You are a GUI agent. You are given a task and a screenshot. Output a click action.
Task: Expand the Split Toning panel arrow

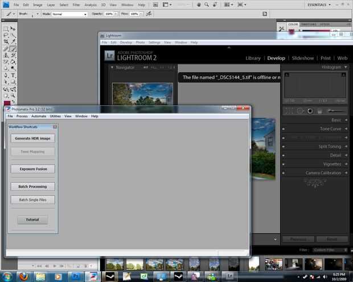(346, 147)
